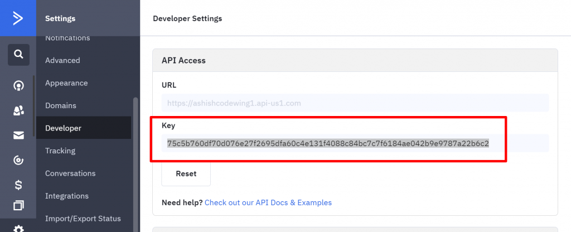571x232 pixels.
Task: Open the Contacts people icon
Action: point(18,110)
